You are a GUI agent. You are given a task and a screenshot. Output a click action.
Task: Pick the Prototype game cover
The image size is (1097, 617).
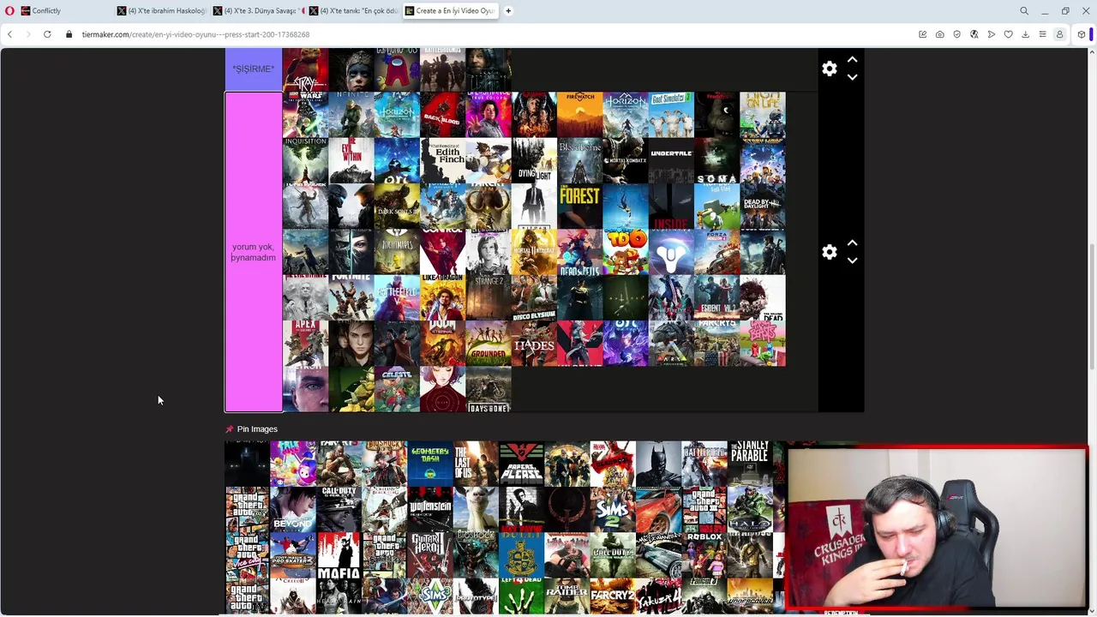pyautogui.click(x=476, y=596)
